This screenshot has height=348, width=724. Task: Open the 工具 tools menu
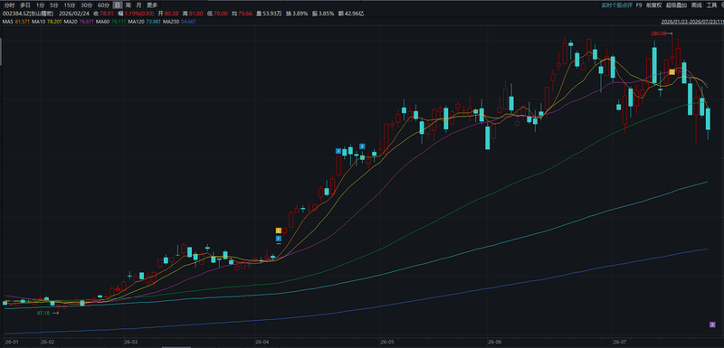tap(711, 5)
